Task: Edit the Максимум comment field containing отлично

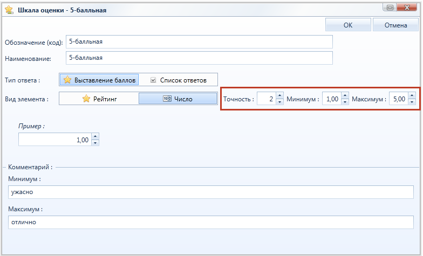Action: click(210, 222)
